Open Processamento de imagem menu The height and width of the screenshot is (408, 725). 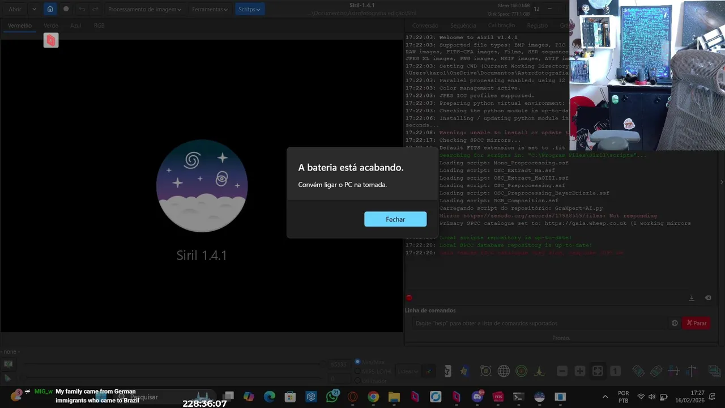(145, 9)
